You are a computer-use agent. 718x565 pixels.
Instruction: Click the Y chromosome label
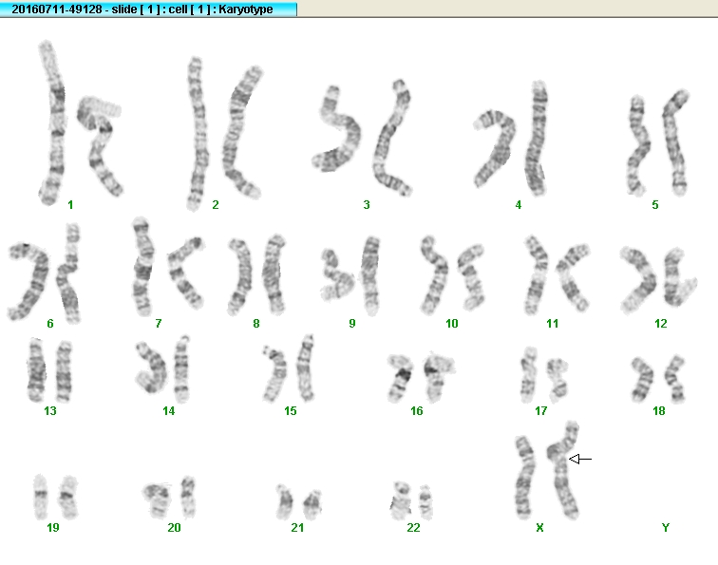666,527
